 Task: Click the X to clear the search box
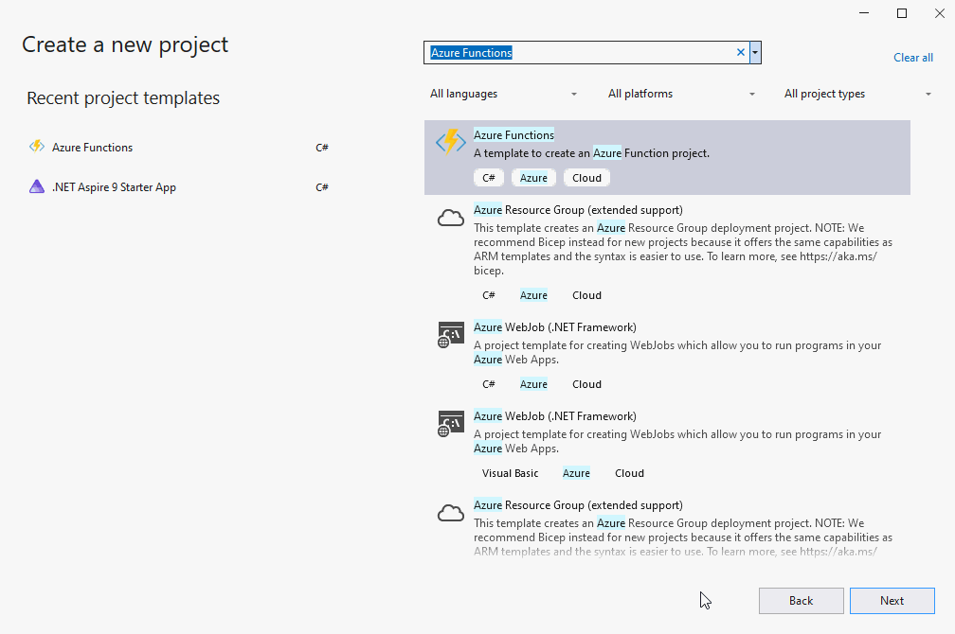(740, 52)
